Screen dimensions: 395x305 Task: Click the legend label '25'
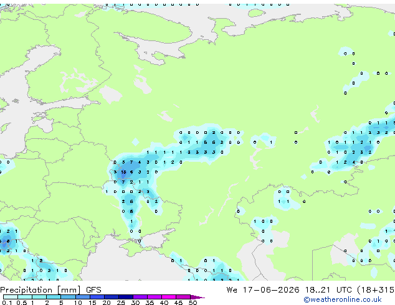121,303
